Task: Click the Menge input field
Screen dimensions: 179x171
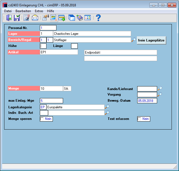Action: 51,89
